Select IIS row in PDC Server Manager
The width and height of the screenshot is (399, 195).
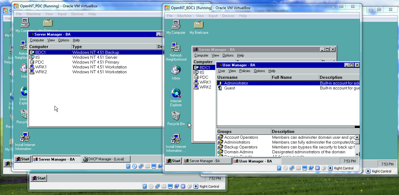(95, 57)
